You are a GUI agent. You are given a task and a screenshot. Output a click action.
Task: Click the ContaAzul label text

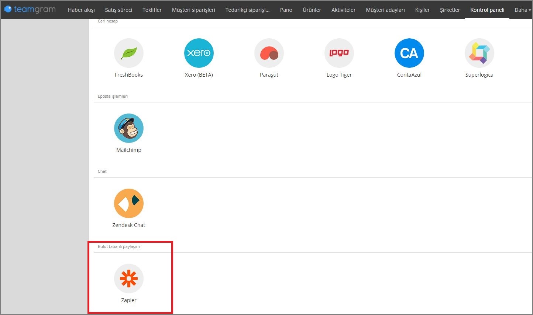409,75
